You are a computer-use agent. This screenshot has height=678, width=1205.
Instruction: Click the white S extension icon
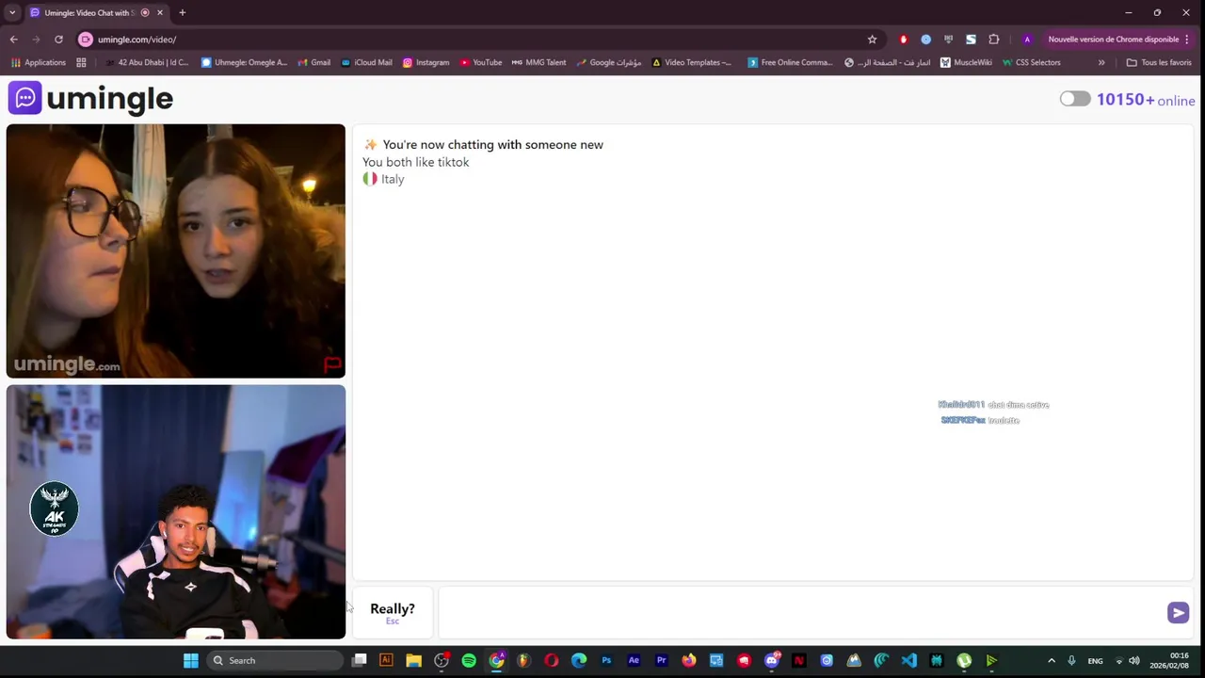tap(971, 40)
